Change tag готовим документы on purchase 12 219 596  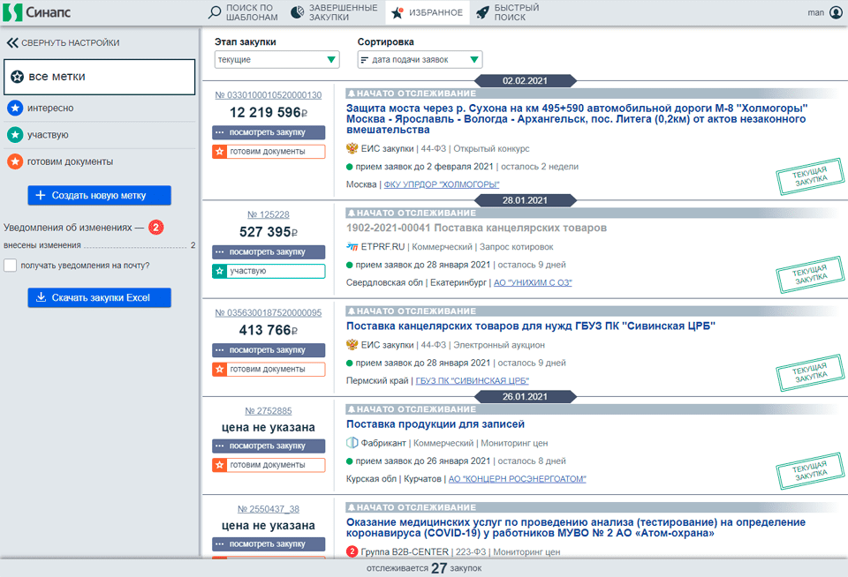269,151
